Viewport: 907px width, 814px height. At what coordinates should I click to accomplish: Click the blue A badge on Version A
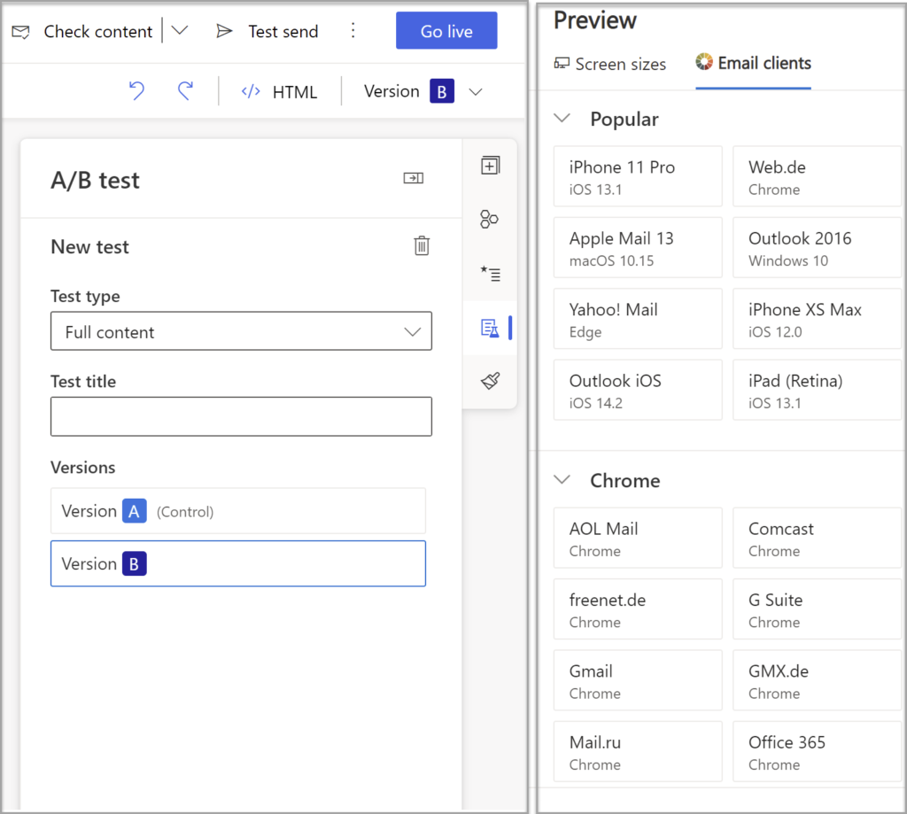coord(135,511)
